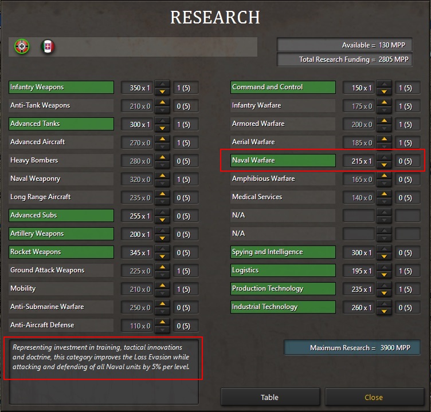Image resolution: width=431 pixels, height=412 pixels.
Task: Increase Amphibious Warfare research investment
Action: coord(384,176)
